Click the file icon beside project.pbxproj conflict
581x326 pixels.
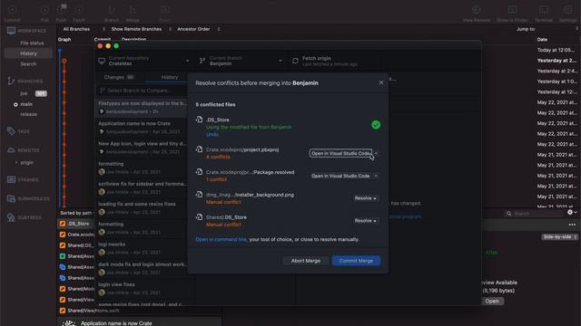pos(200,149)
